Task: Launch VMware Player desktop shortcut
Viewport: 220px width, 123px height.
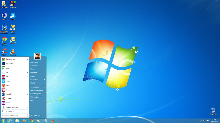Action: pyautogui.click(x=13, y=29)
